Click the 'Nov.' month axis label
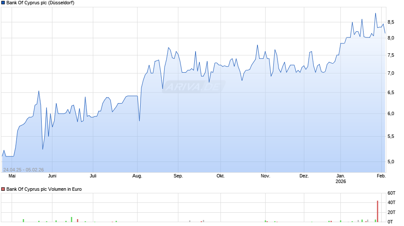This screenshot has height=226, width=404. click(265, 176)
